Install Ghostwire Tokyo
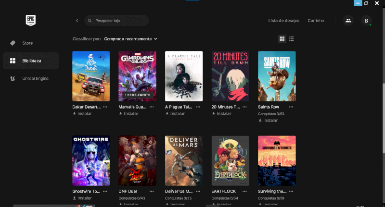This screenshot has width=385, height=207. pos(82,198)
